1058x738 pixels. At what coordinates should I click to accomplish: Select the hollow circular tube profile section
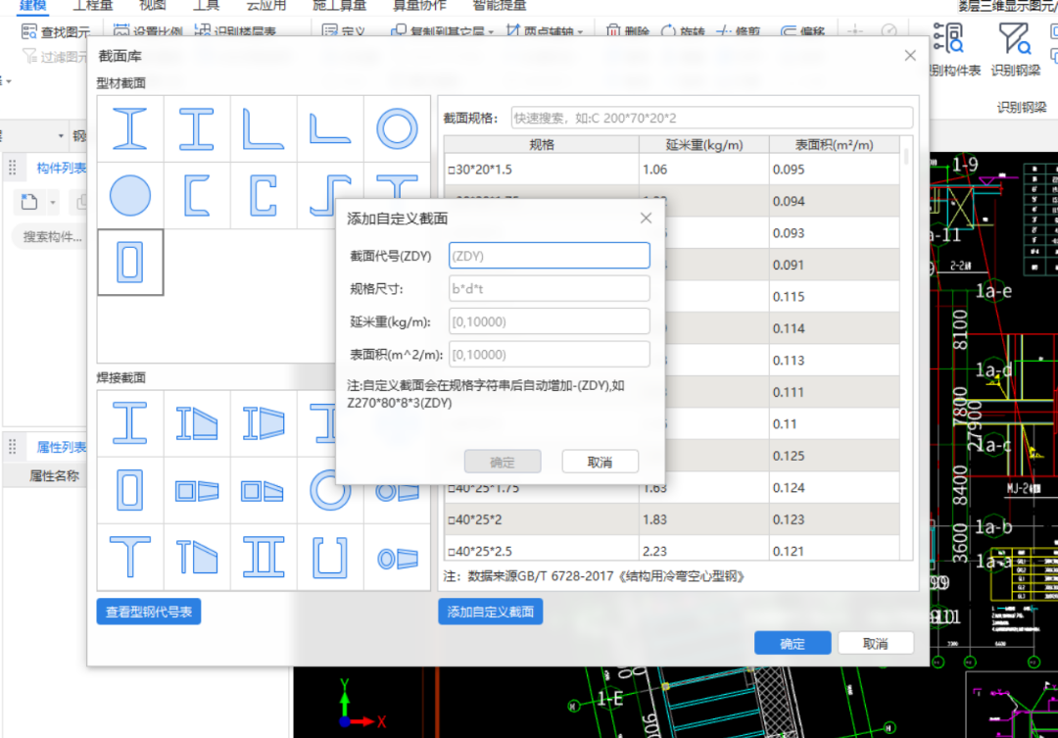(x=397, y=128)
